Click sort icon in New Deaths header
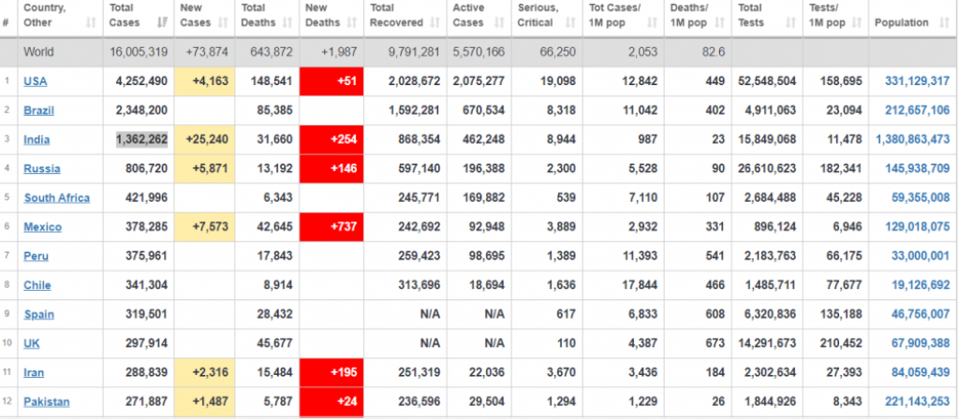 click(x=351, y=22)
